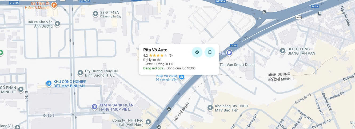Screen dimensions: 355x129
Task: Click the DEPOT LONG GIANG TÂN VẠN pin
Action: click(x=282, y=51)
